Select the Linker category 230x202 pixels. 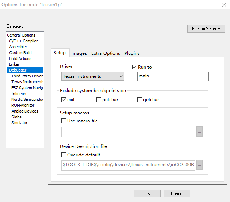[x=14, y=64]
